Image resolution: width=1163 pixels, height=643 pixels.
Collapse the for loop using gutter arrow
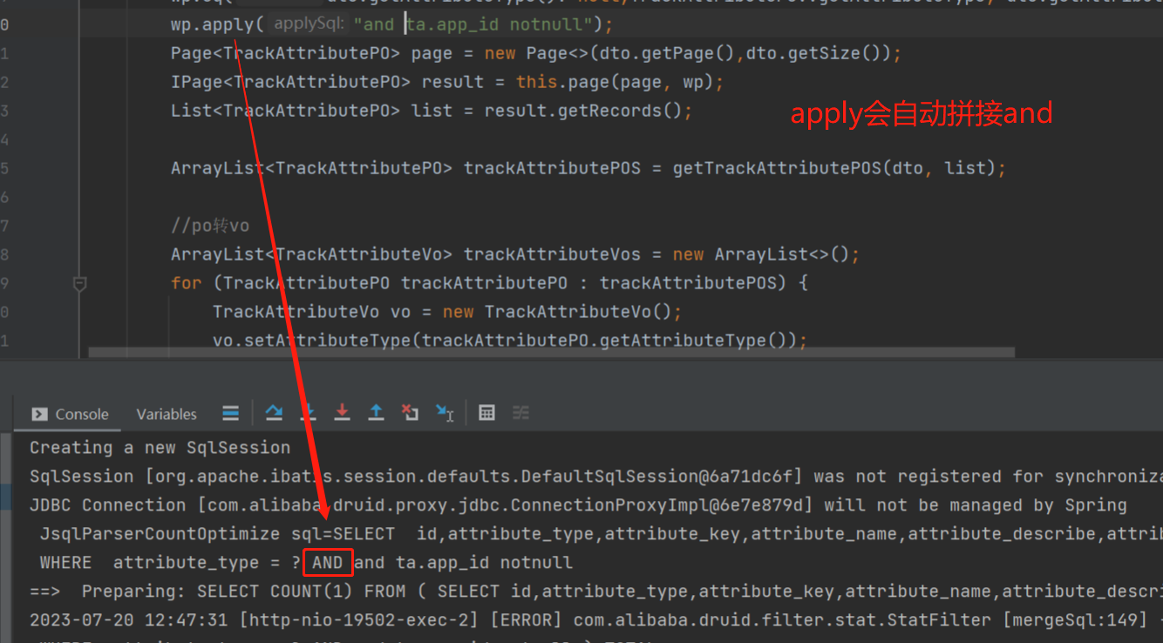[x=79, y=282]
